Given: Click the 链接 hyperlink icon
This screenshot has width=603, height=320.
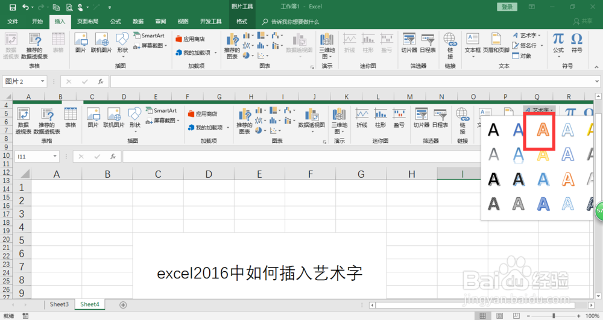Looking at the screenshot, I should click(x=450, y=46).
